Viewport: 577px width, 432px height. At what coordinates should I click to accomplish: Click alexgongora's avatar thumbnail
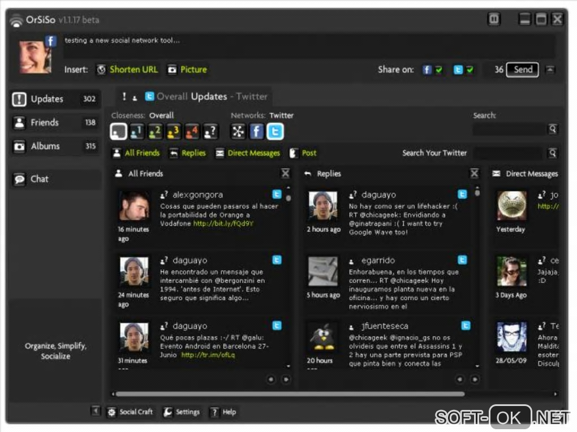click(134, 205)
